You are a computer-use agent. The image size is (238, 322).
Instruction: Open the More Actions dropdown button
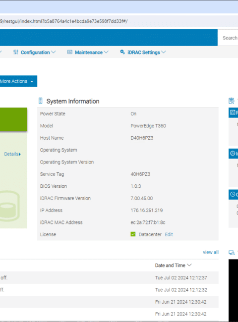(x=18, y=81)
